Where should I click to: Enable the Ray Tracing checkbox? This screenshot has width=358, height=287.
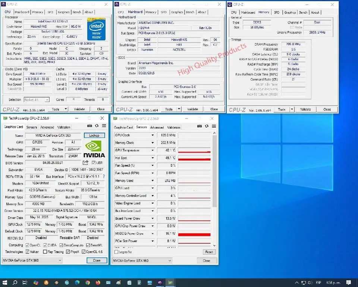(x=45, y=252)
